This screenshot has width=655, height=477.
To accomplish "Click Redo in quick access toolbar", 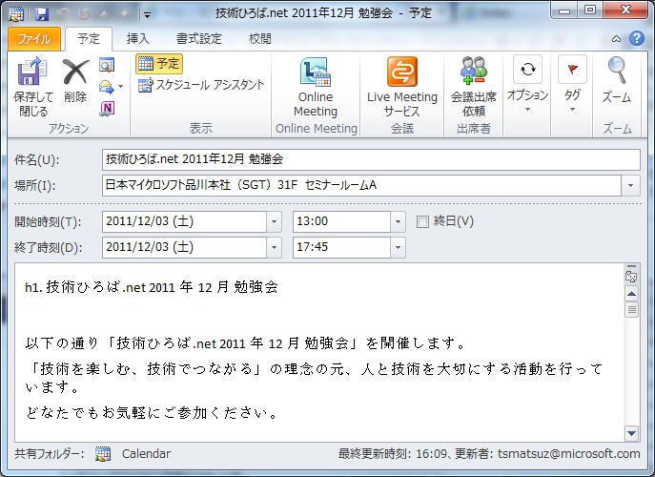I will [84, 13].
